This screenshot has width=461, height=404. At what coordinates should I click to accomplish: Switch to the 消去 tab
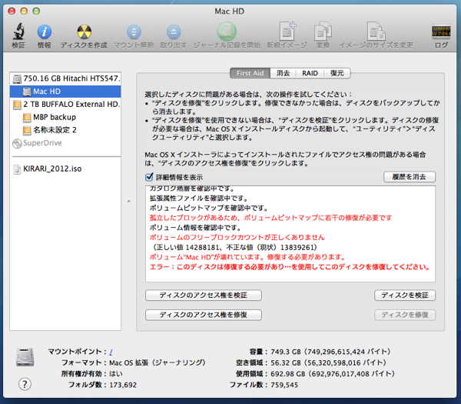tap(283, 73)
